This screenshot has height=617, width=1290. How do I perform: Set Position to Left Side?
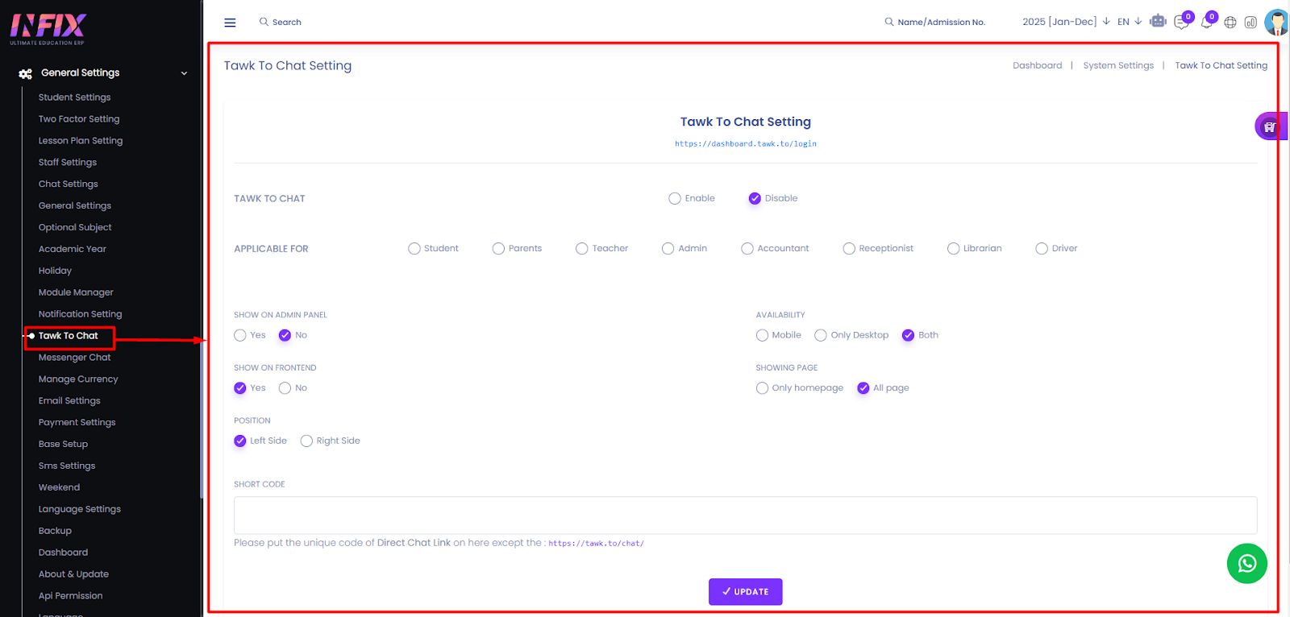pyautogui.click(x=240, y=441)
